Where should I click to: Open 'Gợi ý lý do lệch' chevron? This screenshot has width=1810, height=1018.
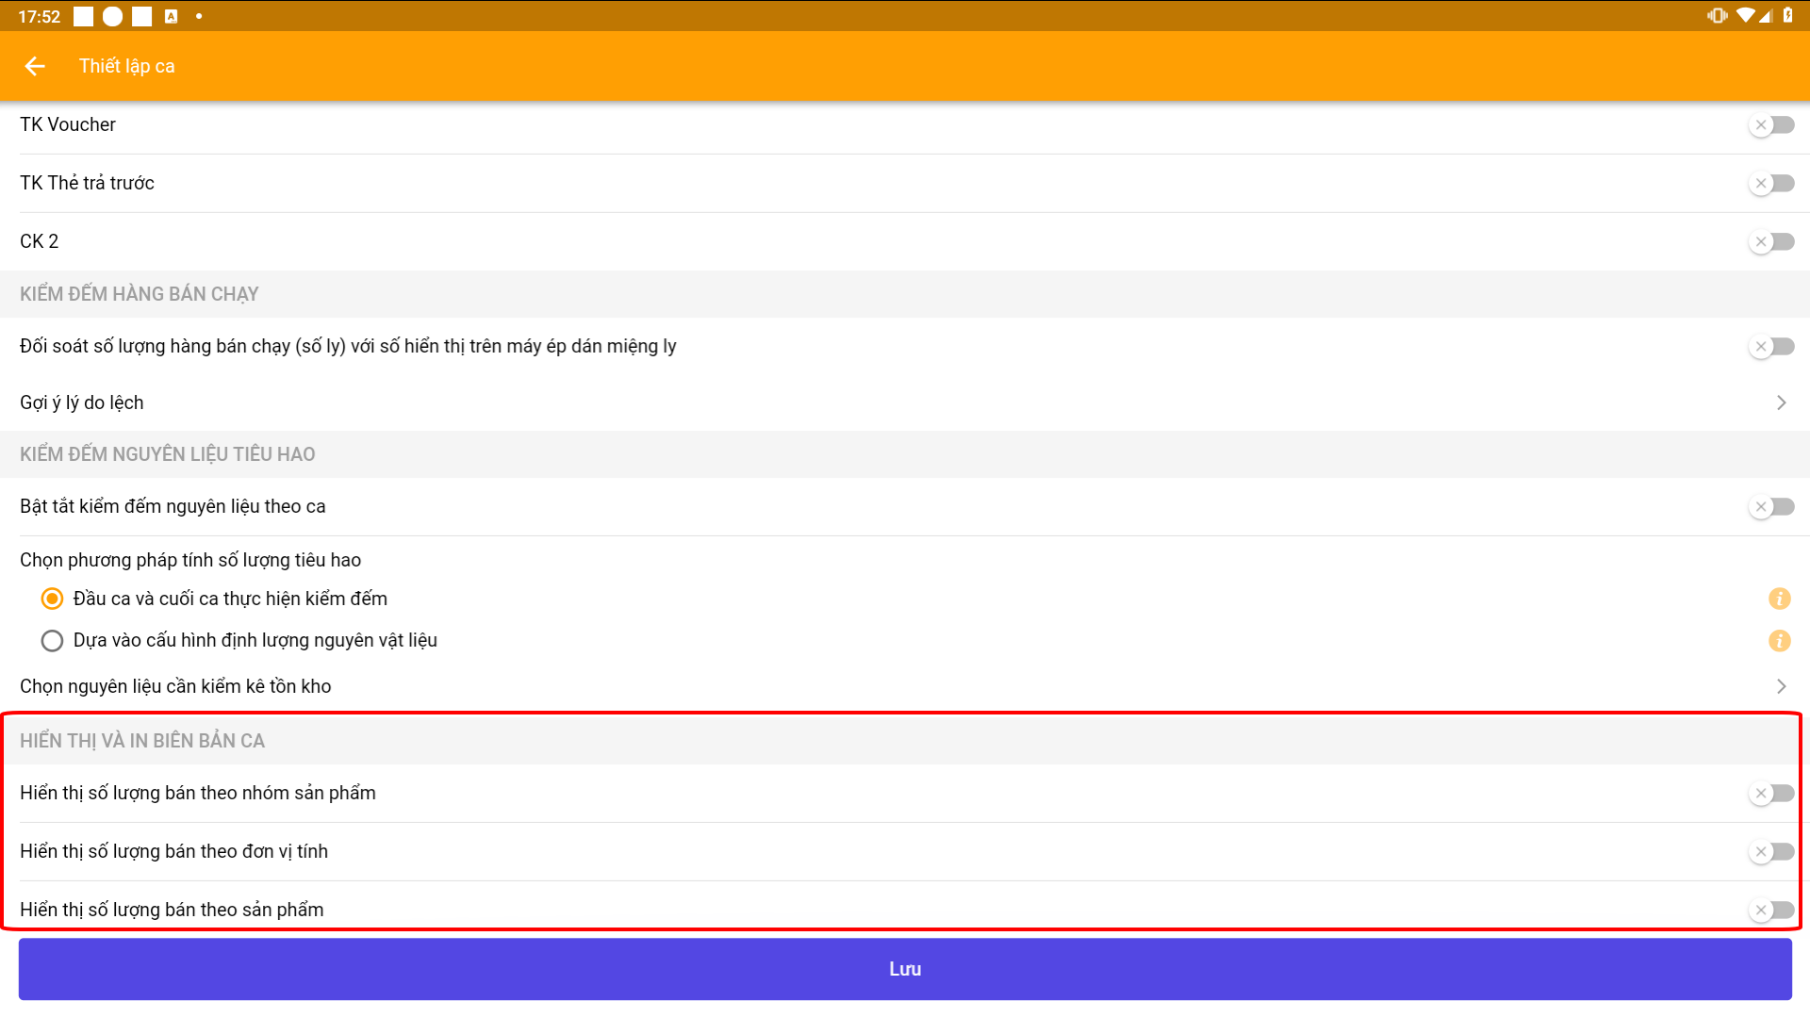coord(1781,402)
